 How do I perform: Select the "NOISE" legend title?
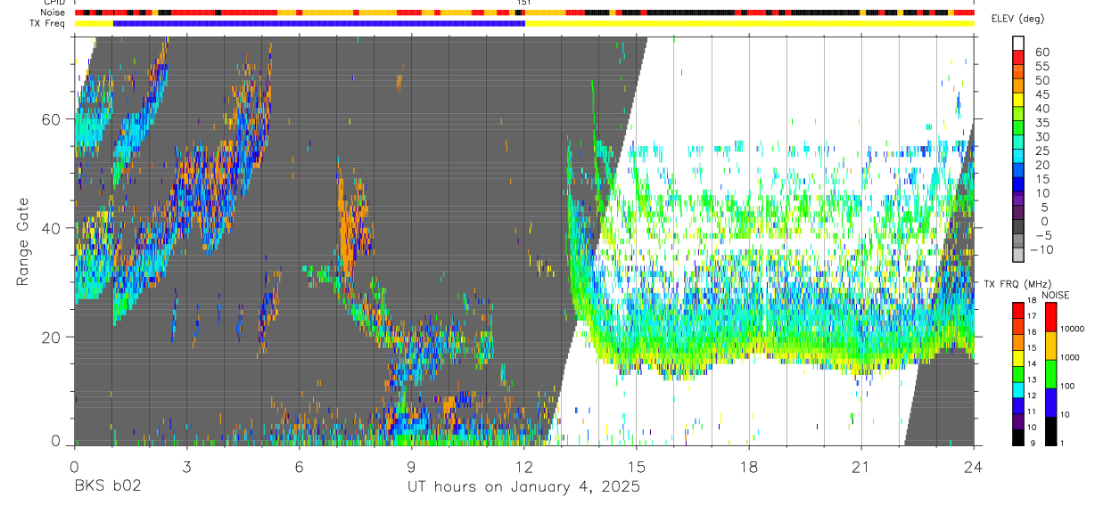coord(1056,295)
